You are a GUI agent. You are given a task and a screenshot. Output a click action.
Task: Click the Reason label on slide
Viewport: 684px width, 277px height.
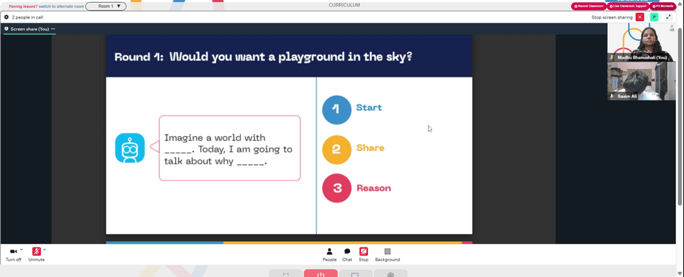click(374, 188)
